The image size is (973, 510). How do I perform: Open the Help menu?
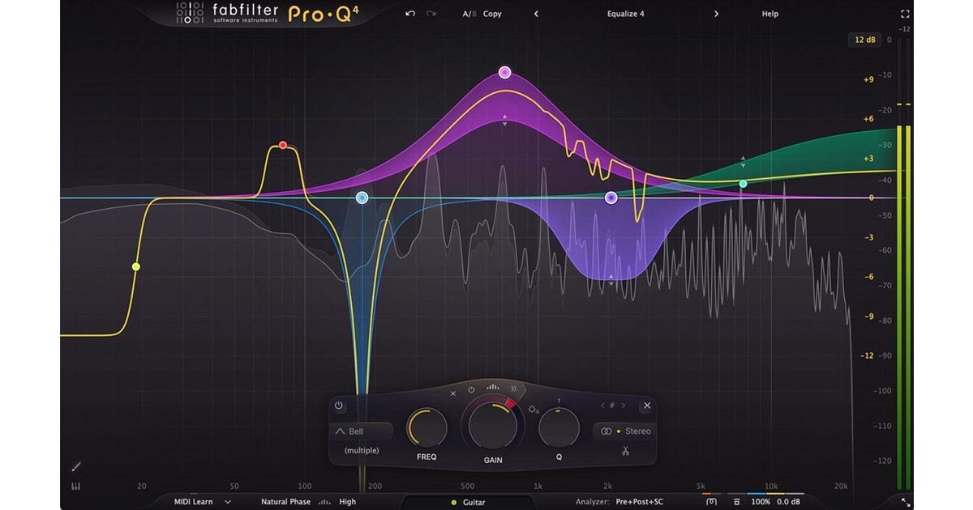(x=769, y=14)
